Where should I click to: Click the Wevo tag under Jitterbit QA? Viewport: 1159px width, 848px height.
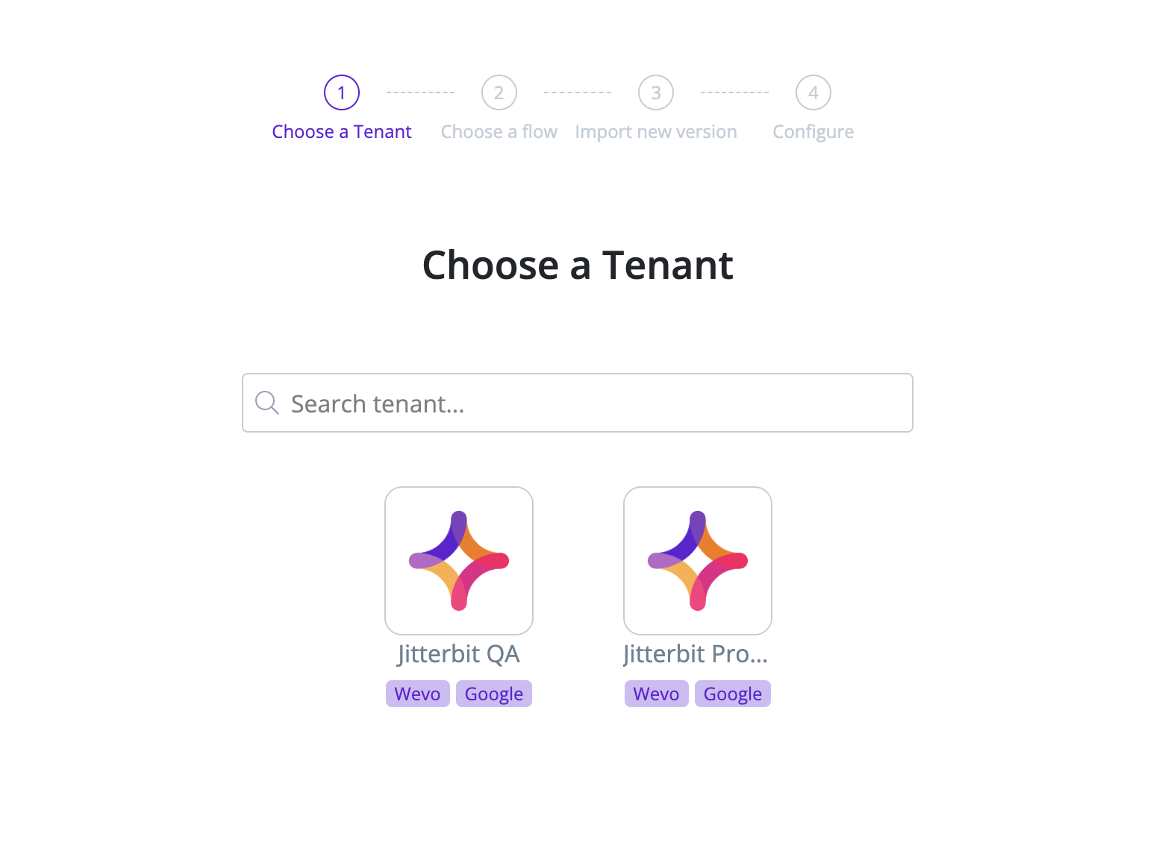coord(418,694)
